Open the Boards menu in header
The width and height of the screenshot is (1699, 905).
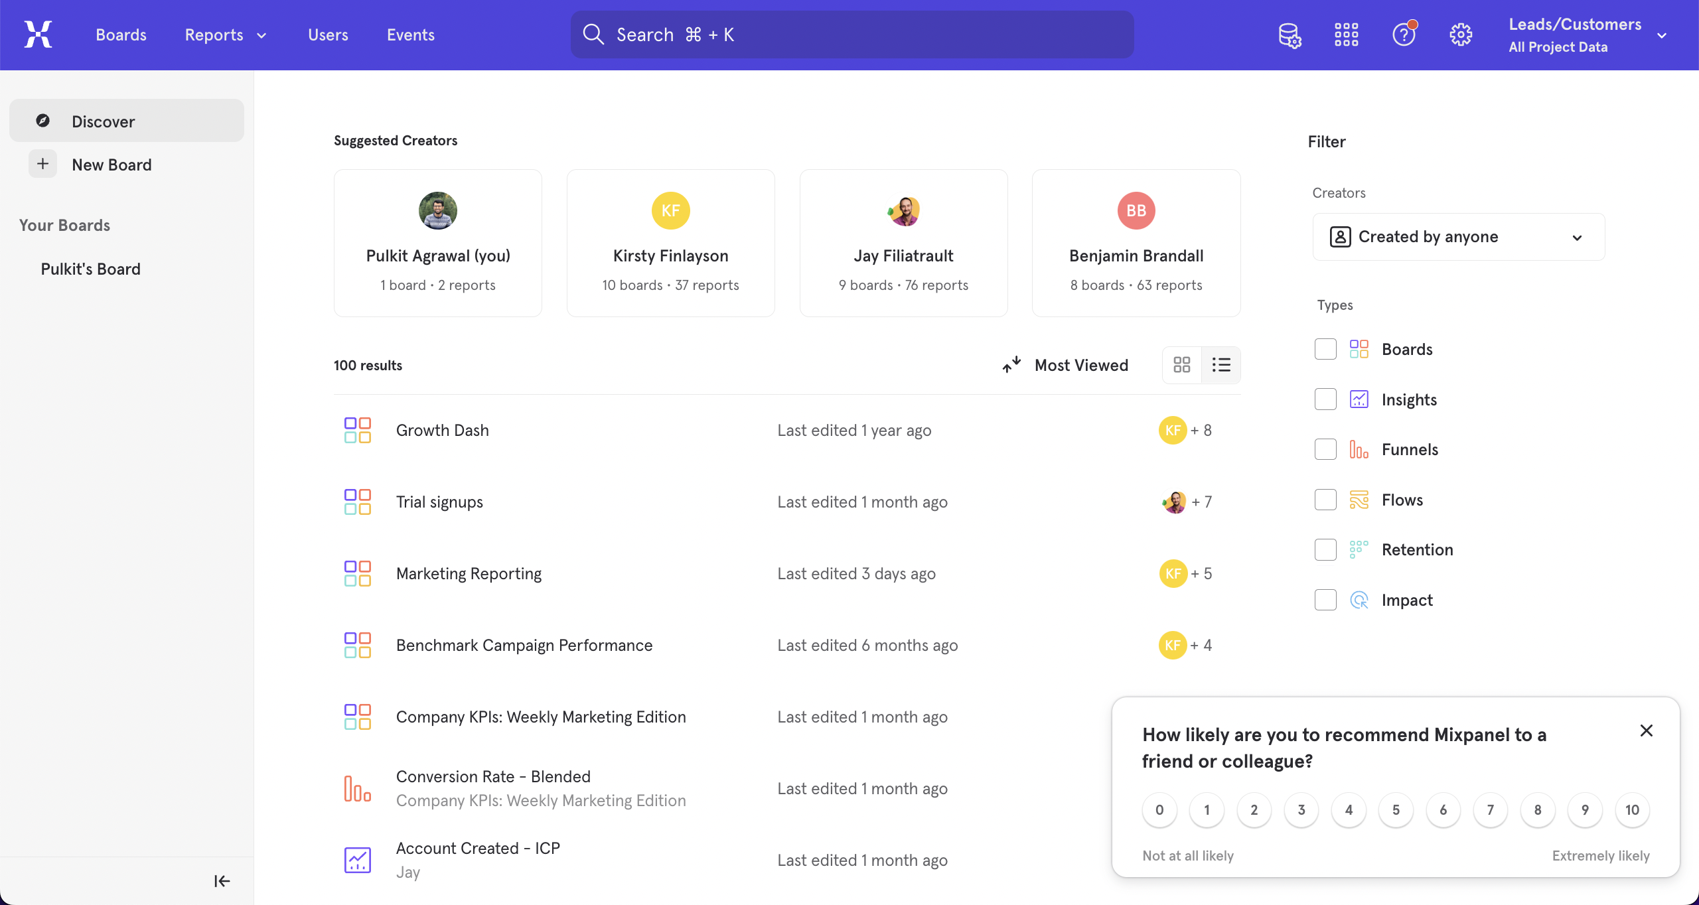point(121,35)
